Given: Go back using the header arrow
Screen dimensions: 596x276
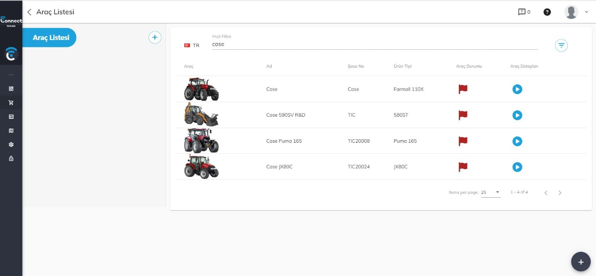Looking at the screenshot, I should (29, 12).
